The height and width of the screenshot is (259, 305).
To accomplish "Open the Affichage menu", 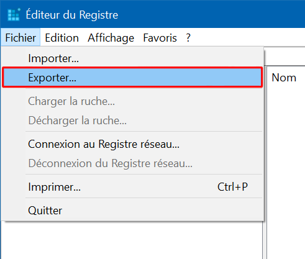I will tap(111, 38).
